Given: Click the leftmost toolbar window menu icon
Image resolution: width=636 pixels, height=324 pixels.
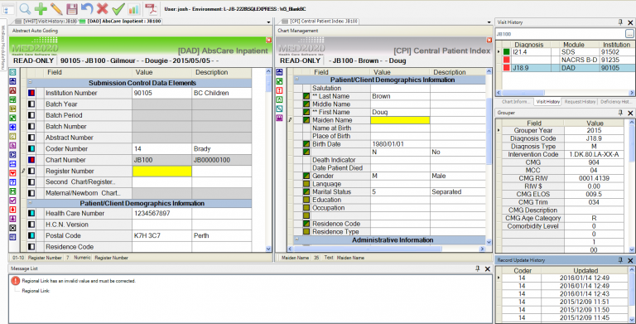Looking at the screenshot, I should click(8, 8).
